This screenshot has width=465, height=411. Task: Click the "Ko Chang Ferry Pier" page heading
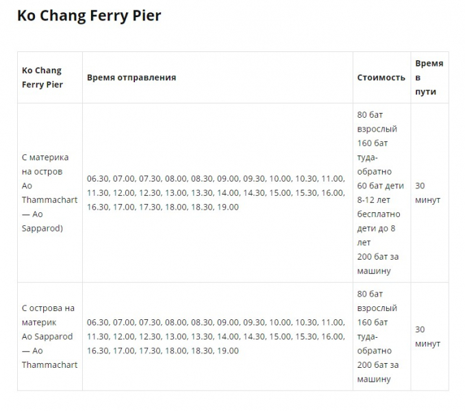click(x=89, y=16)
